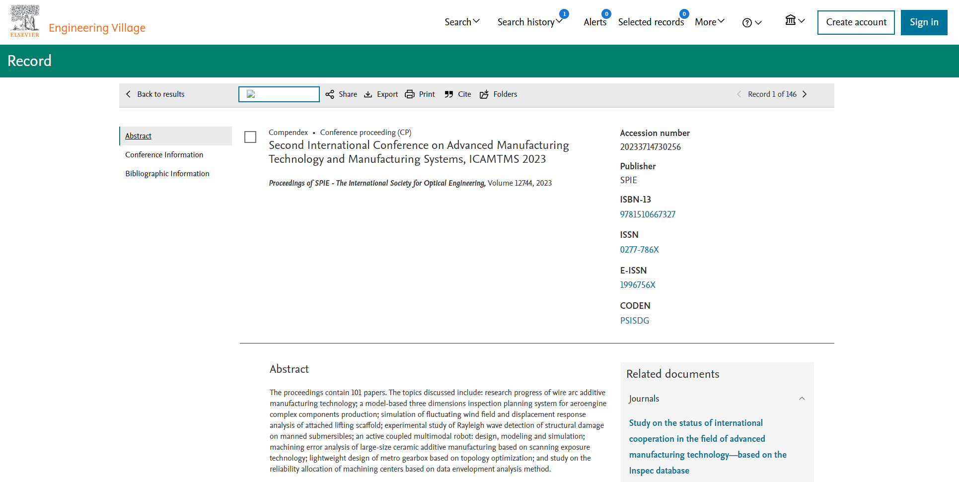Open Selected records in navigation
The width and height of the screenshot is (959, 482).
click(651, 22)
